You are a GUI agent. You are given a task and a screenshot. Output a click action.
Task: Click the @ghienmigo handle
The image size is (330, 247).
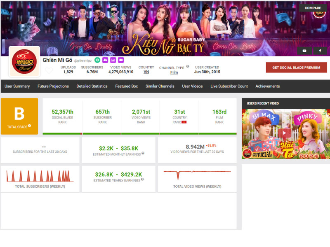coord(83,61)
